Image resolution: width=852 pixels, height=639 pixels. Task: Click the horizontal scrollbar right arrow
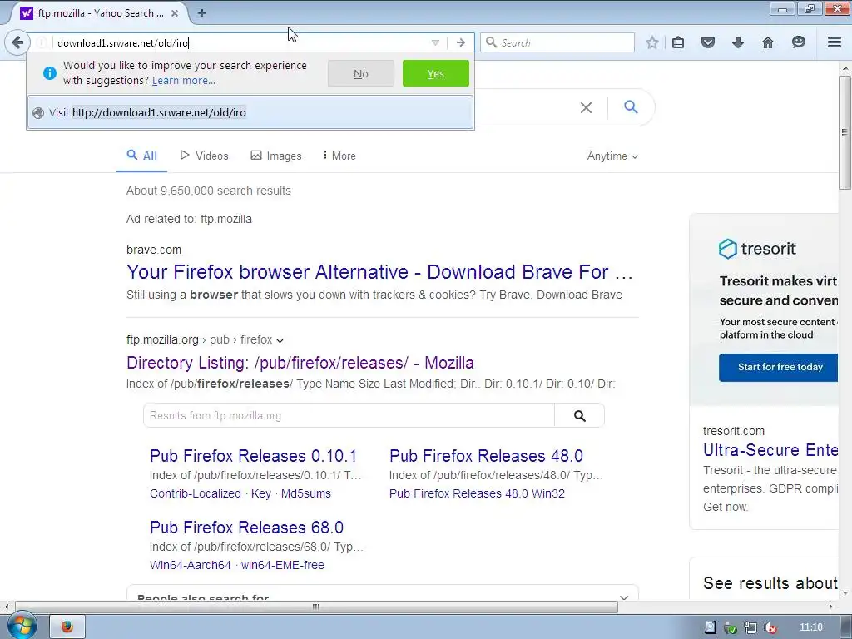click(x=830, y=607)
